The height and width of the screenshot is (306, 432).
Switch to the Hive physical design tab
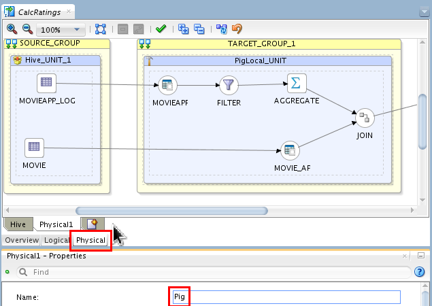(x=18, y=224)
